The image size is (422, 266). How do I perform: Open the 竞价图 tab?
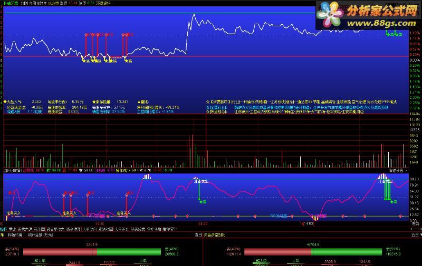[x=40, y=229]
